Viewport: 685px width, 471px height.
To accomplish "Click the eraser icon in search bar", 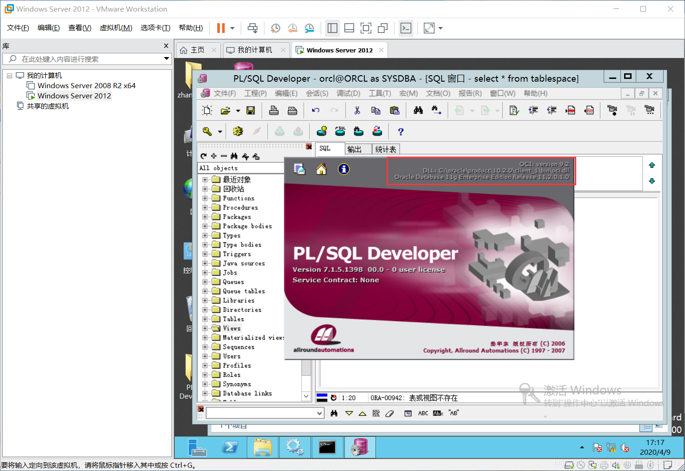I will (389, 413).
